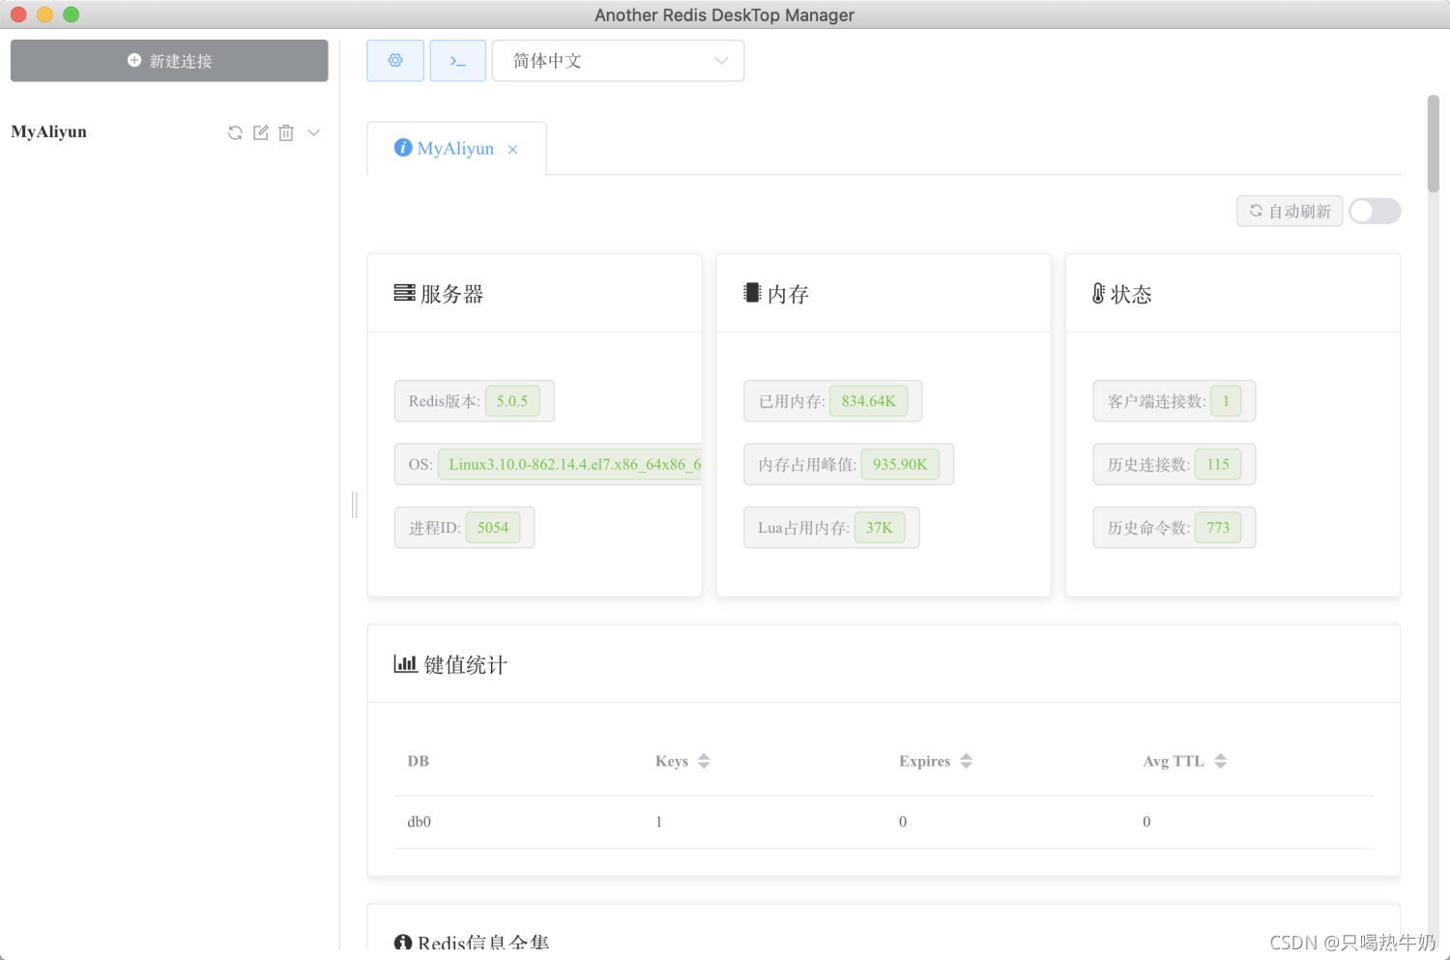This screenshot has width=1450, height=960.
Task: Click the memory peak value 935.90K
Action: (900, 464)
